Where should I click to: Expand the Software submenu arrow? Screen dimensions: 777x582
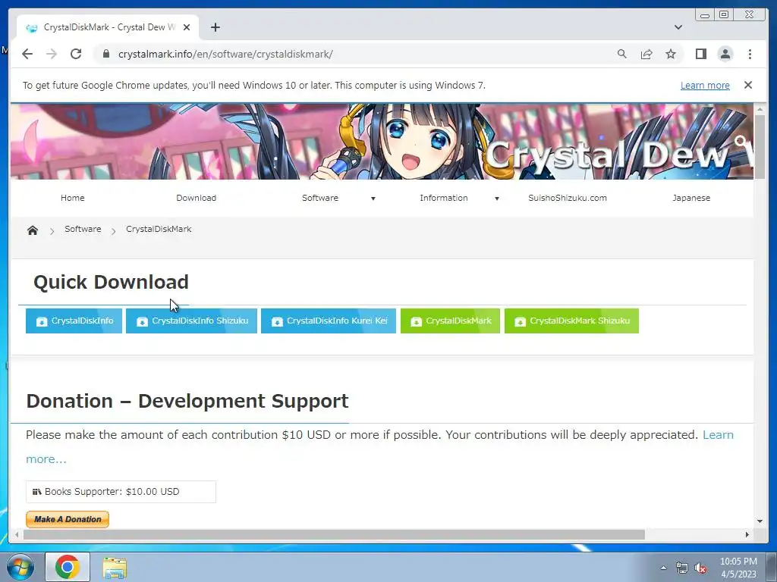point(373,199)
